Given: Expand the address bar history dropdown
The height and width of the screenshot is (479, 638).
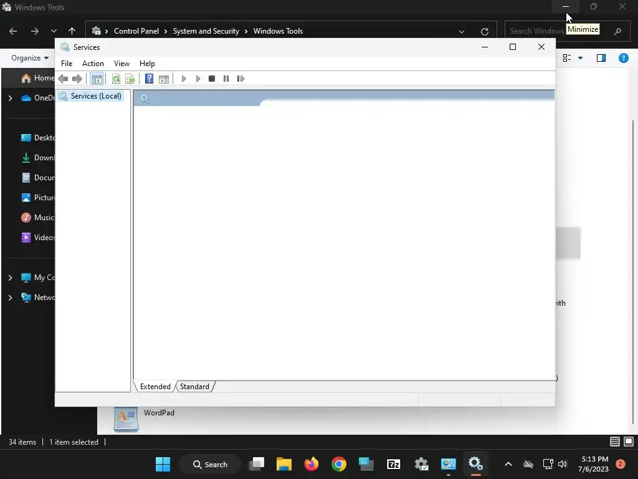Looking at the screenshot, I should tap(462, 31).
